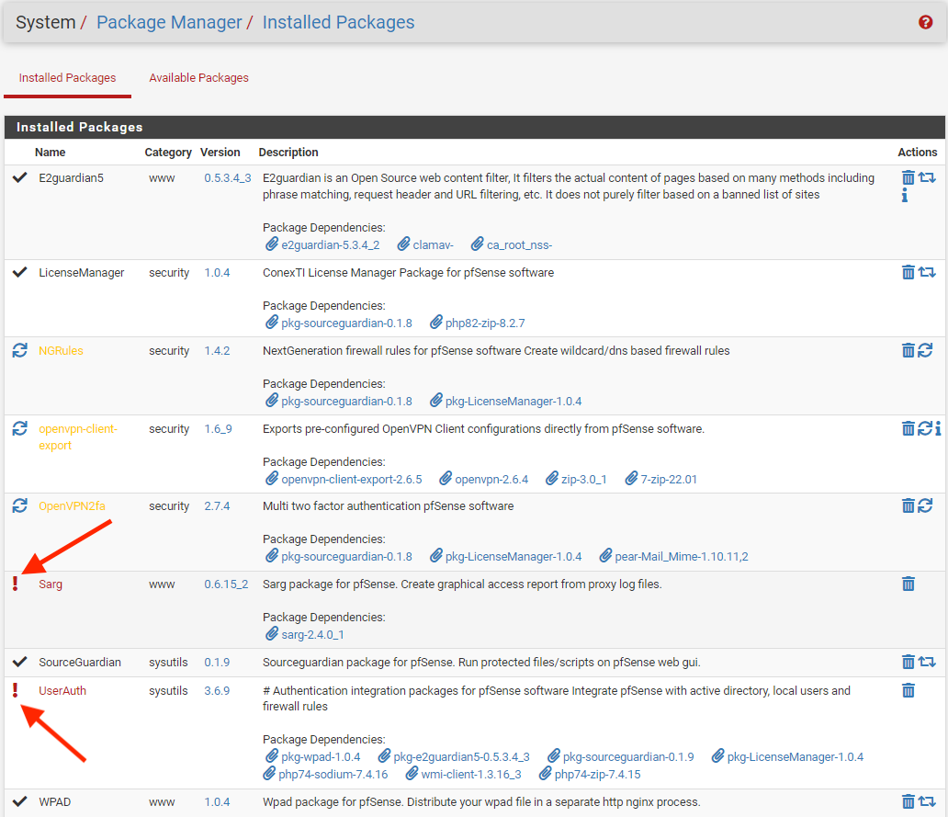Click the checkmark status icon beside E2guardian5
Screen dimensions: 948x817
20,177
